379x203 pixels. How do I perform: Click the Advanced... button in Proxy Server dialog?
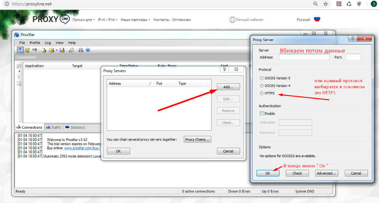[326, 173]
